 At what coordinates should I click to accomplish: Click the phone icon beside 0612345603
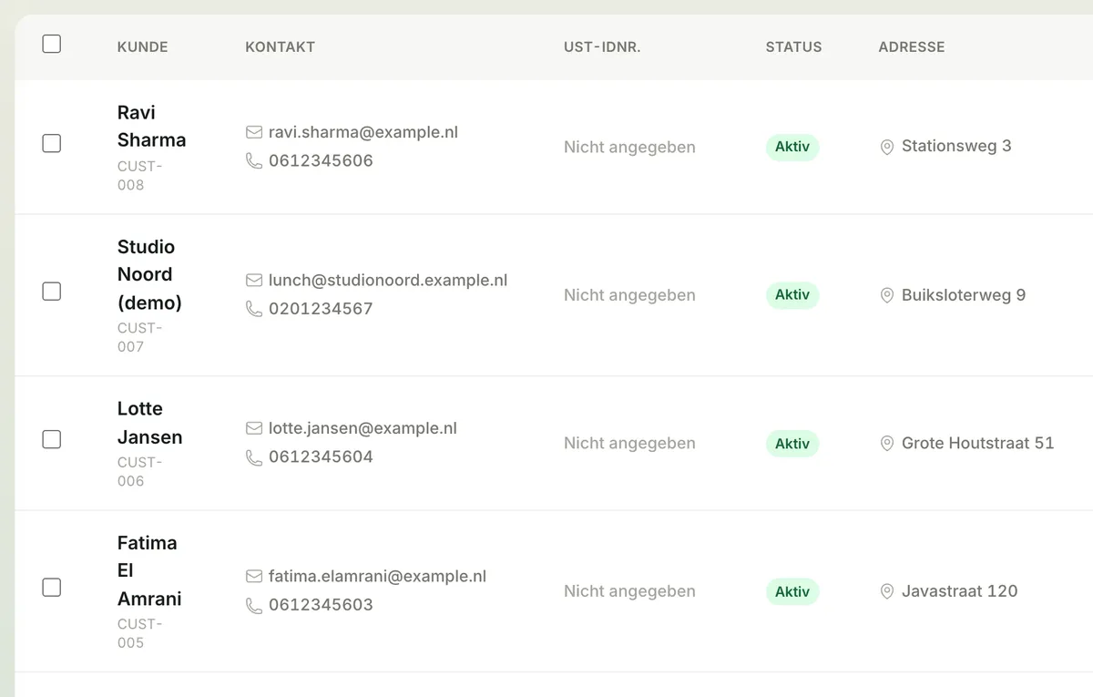coord(254,605)
